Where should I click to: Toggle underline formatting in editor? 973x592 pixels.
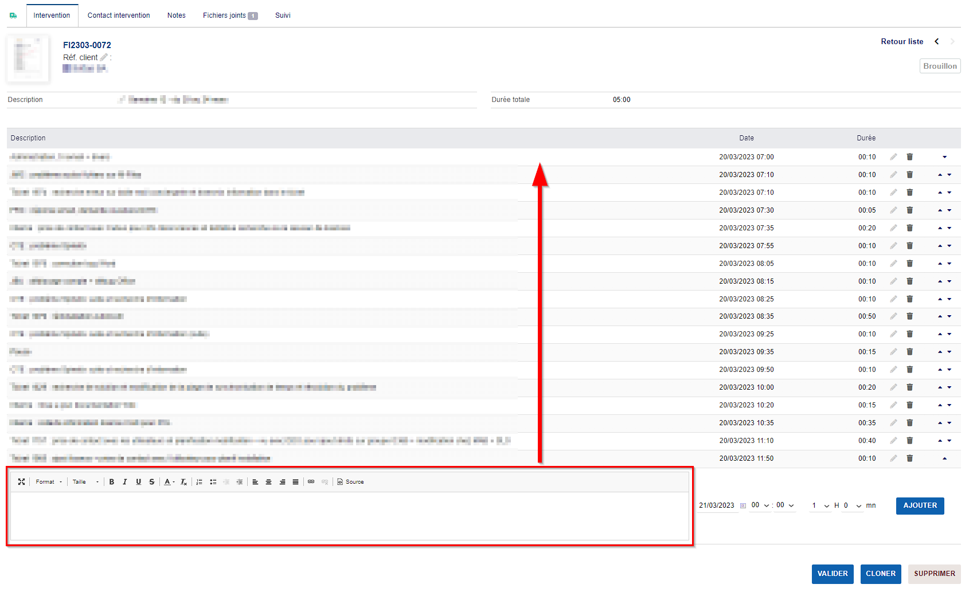(138, 482)
